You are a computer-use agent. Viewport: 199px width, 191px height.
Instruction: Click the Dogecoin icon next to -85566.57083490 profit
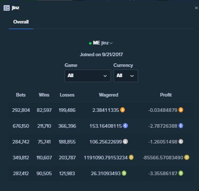[x=187, y=157]
